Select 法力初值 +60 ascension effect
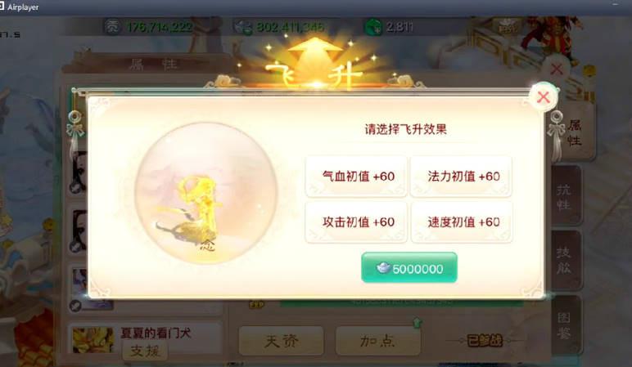Screen dimensions: 632x367 pyautogui.click(x=461, y=177)
